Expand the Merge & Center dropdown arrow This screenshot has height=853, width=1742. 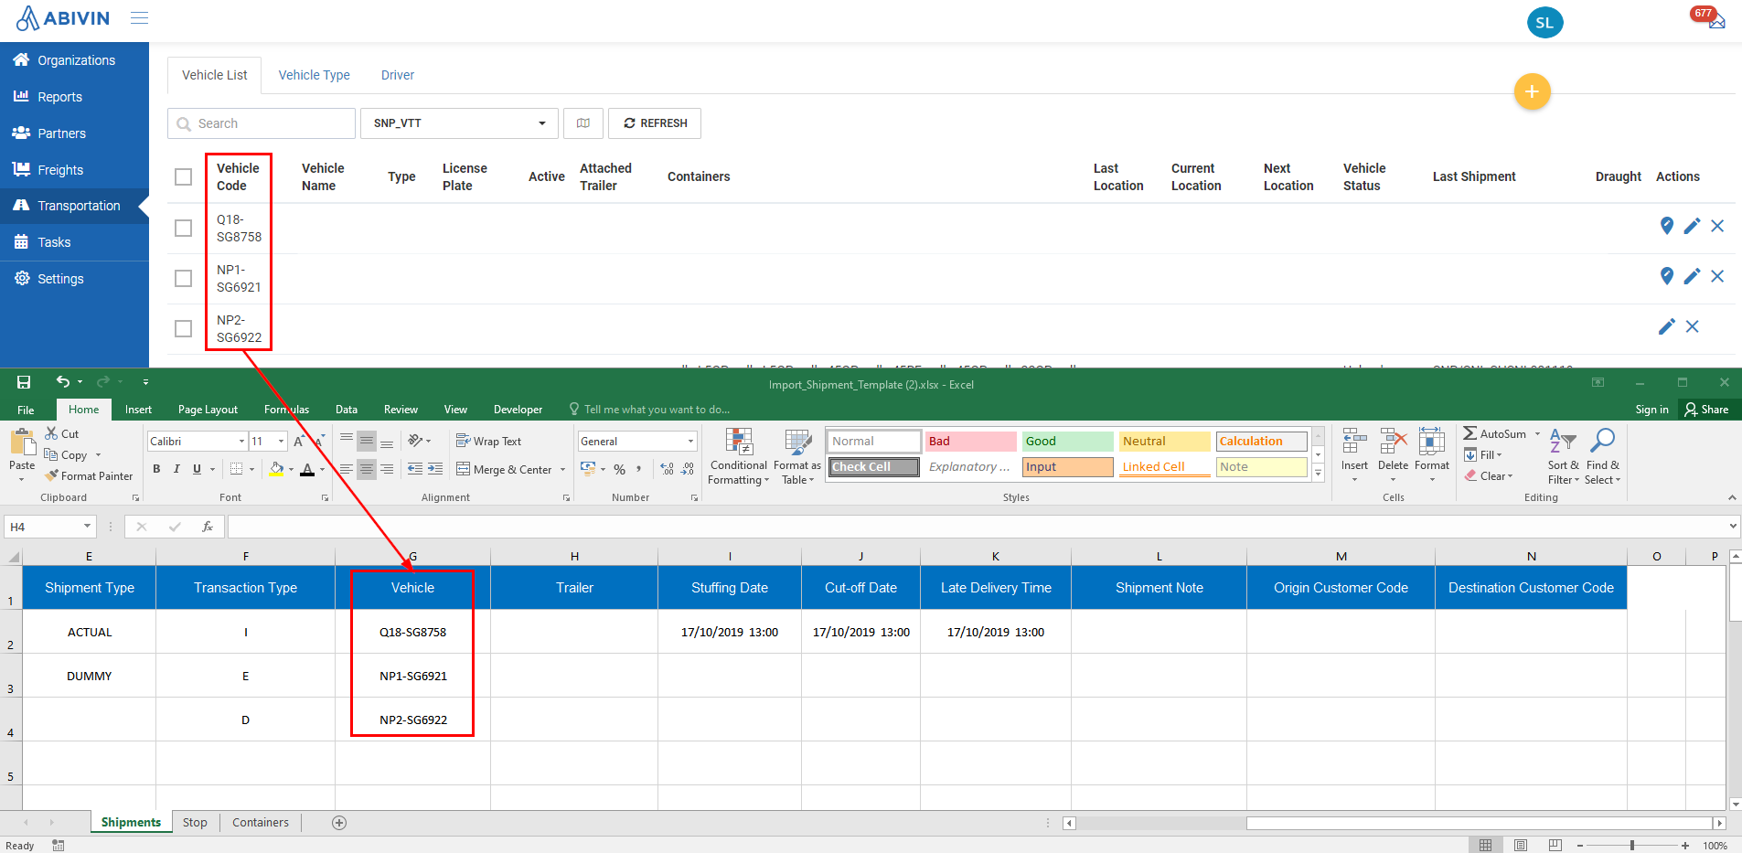point(562,470)
